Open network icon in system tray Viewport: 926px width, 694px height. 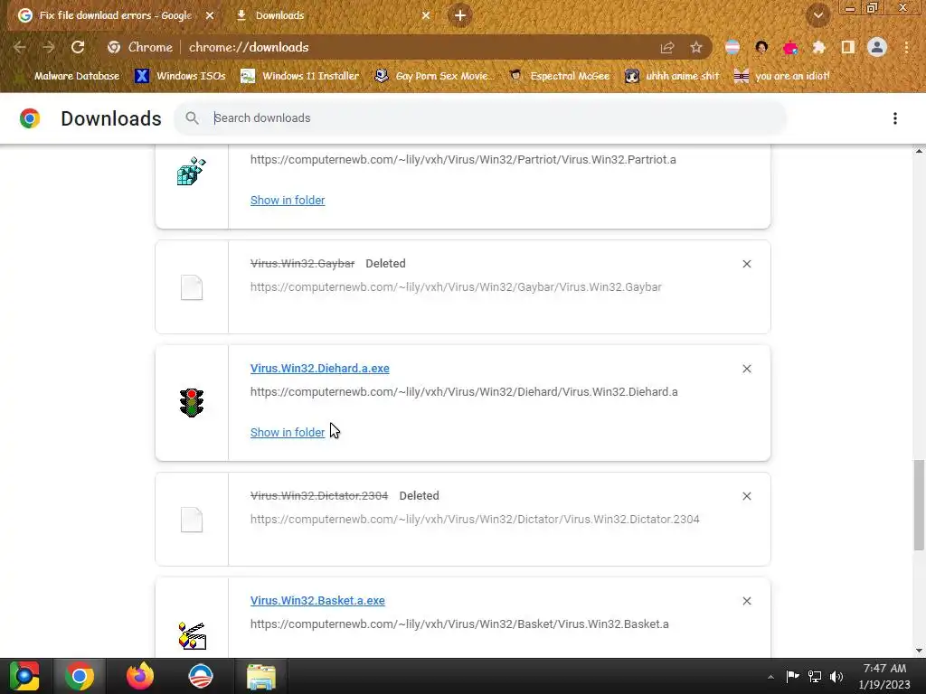click(815, 677)
